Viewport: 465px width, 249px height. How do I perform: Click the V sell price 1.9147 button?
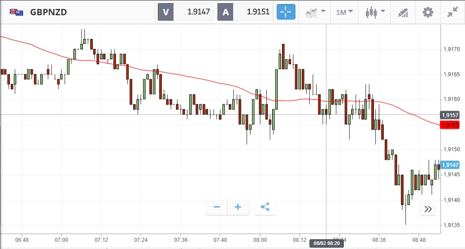185,12
